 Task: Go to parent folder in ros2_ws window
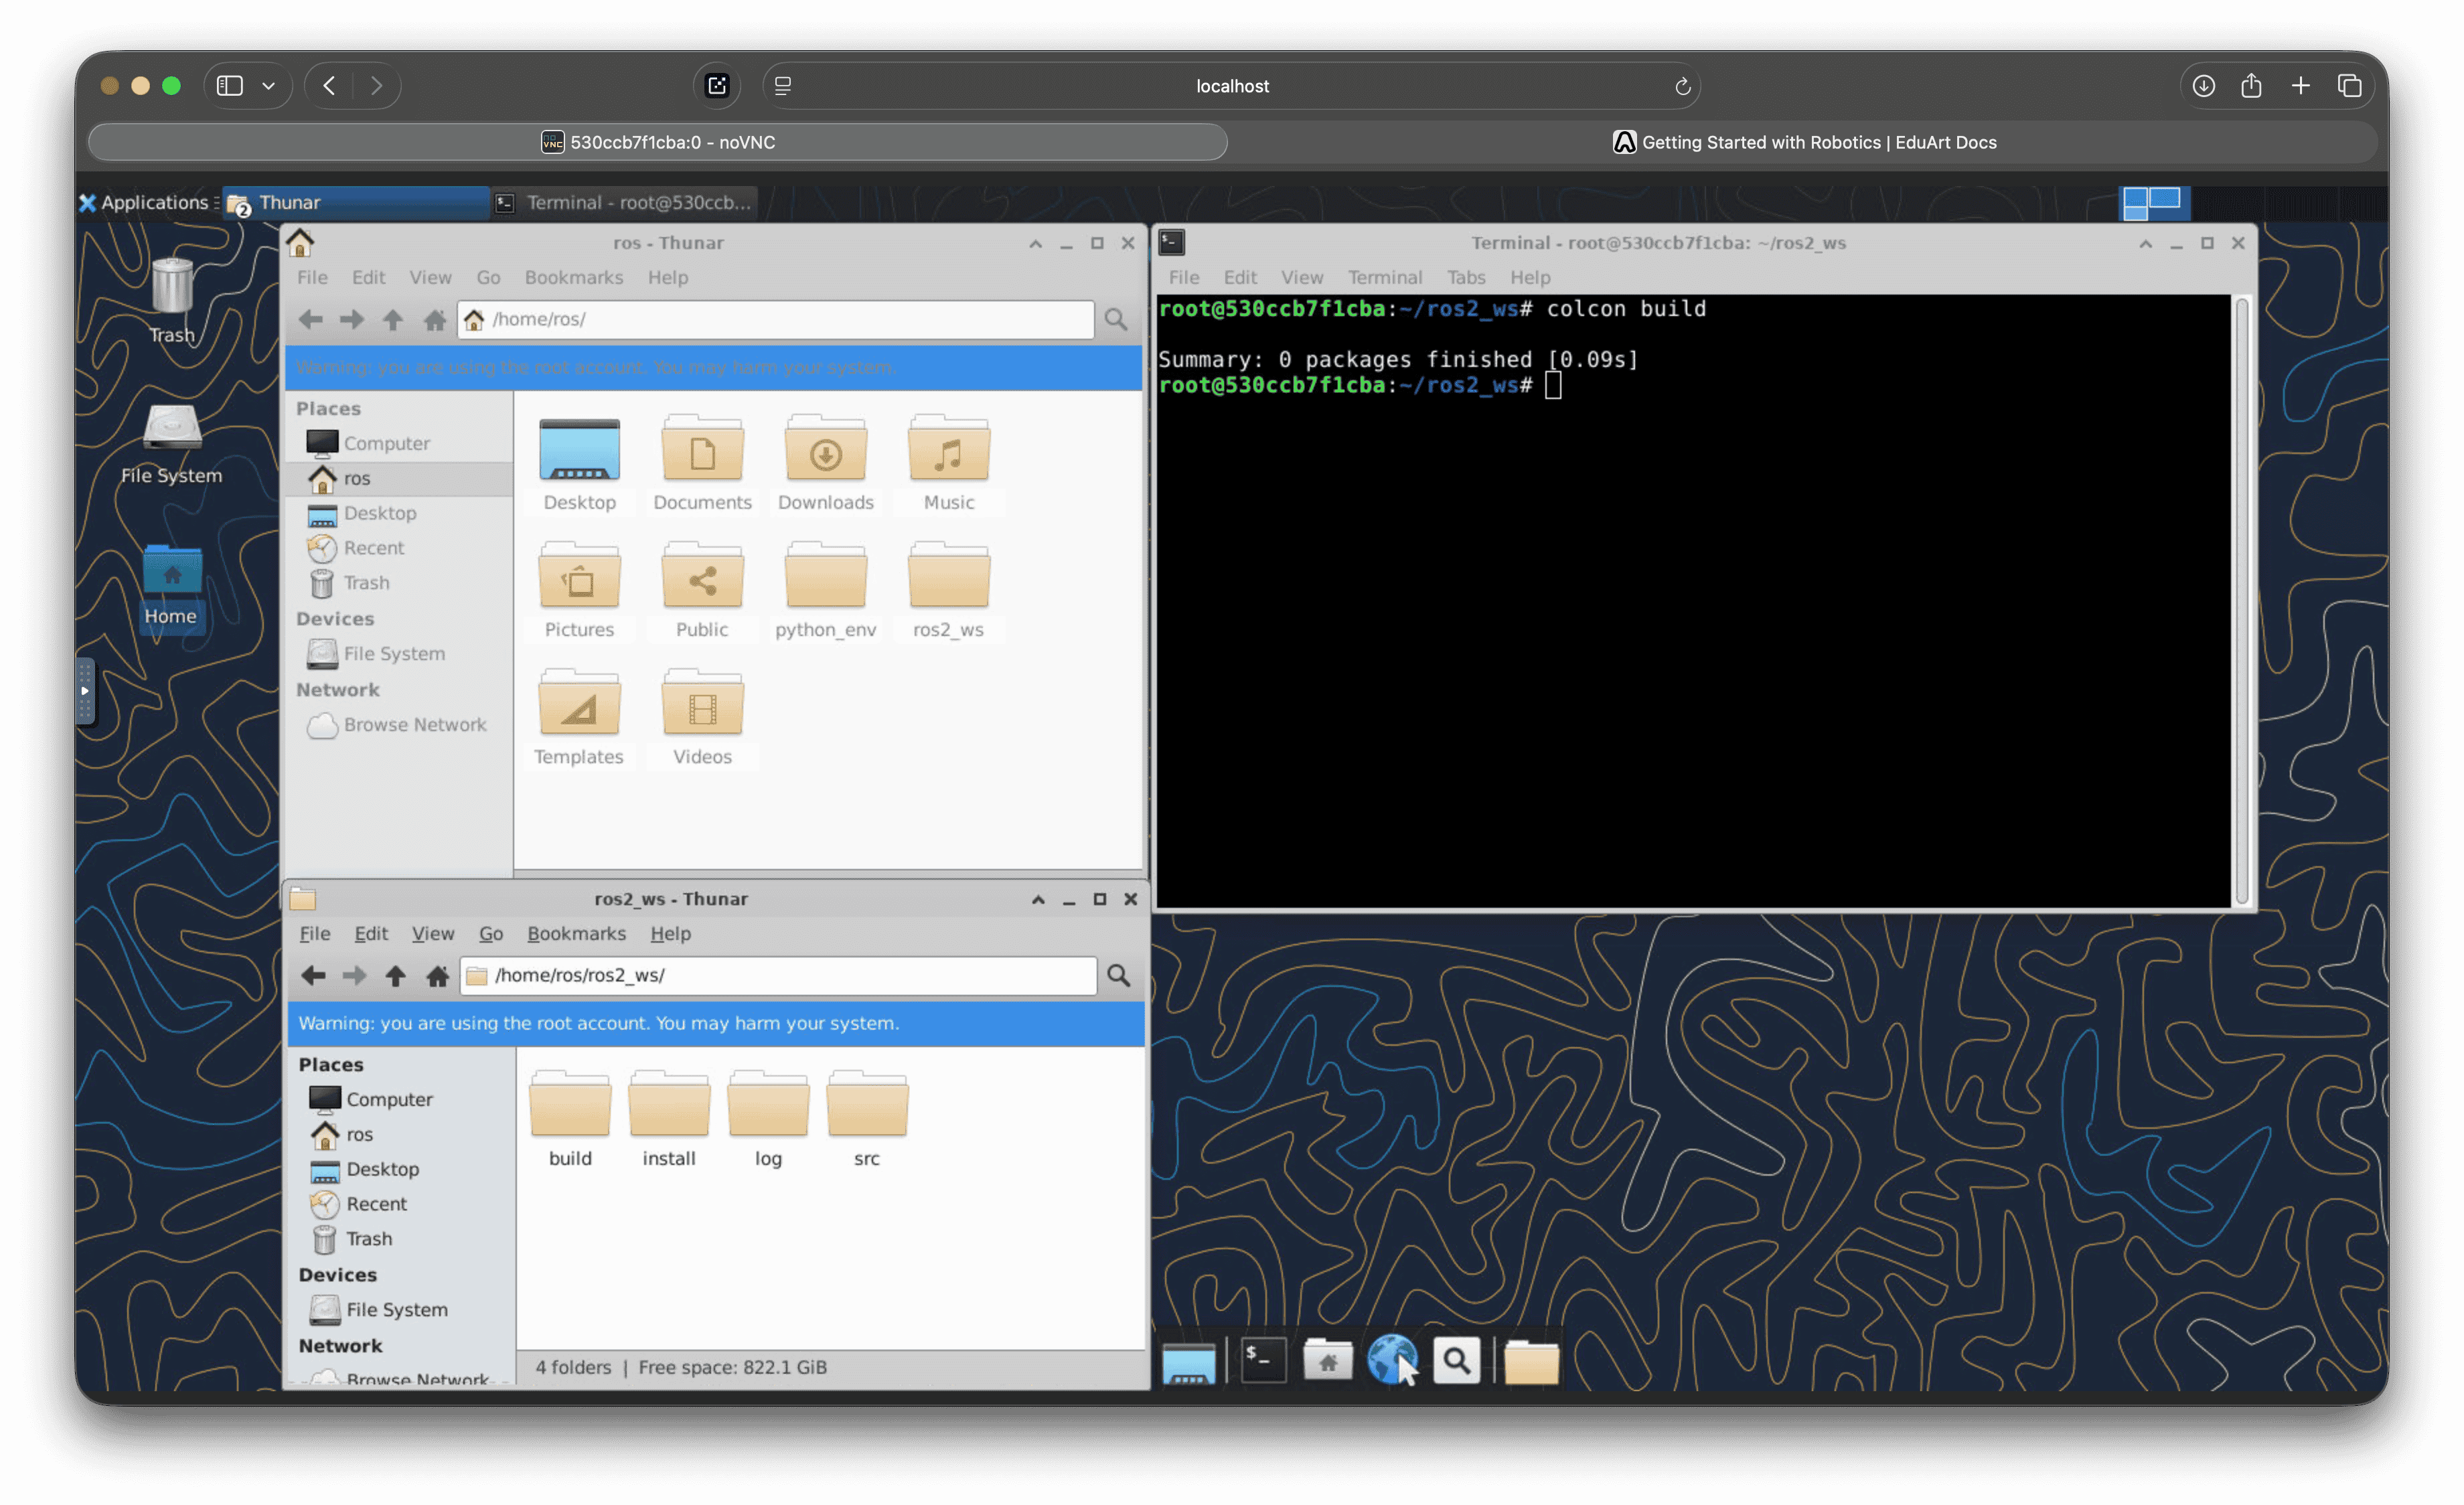coord(395,975)
